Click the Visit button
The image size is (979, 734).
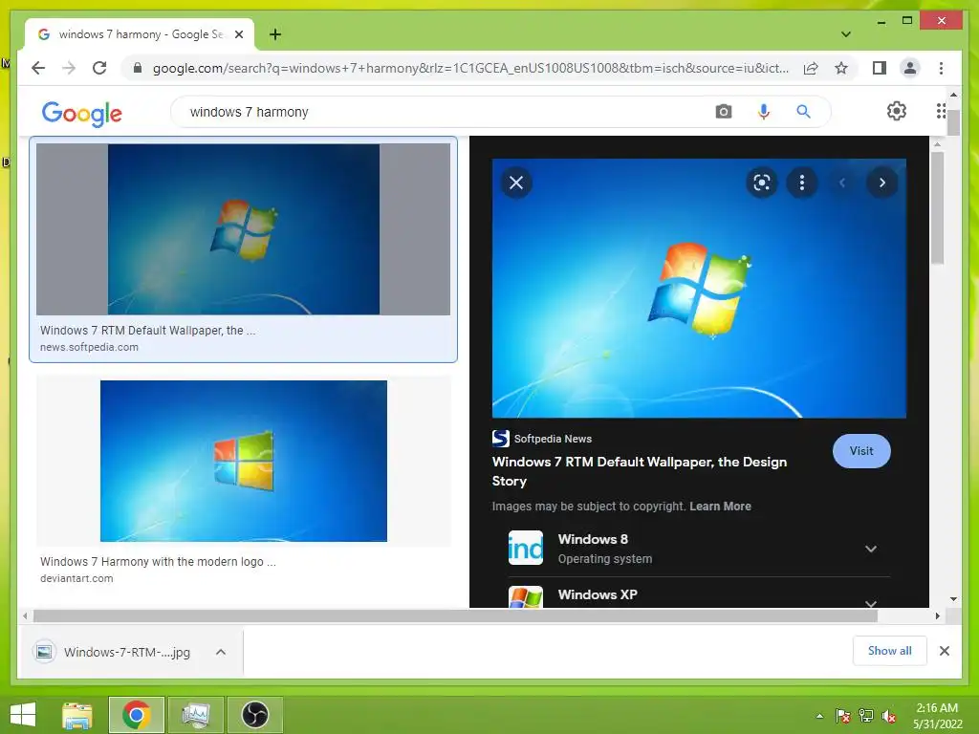tap(861, 451)
